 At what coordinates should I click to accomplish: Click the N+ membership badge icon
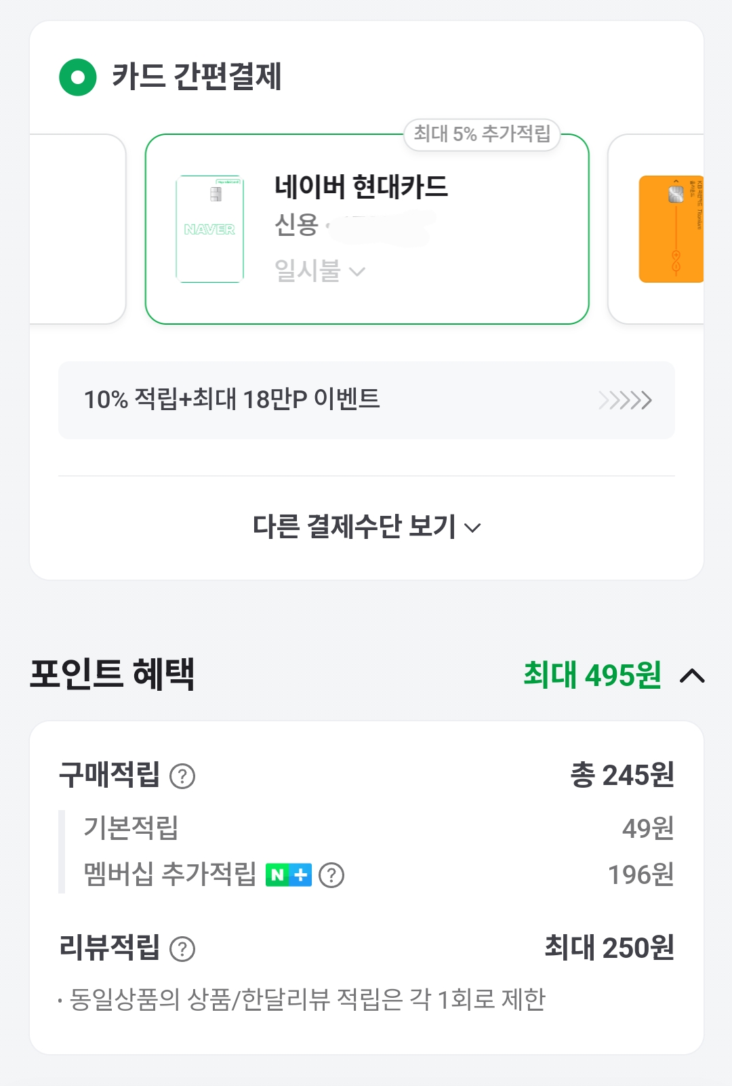pyautogui.click(x=289, y=875)
